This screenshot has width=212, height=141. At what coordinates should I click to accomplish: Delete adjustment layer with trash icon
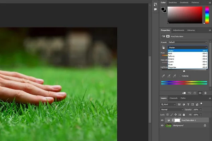(x=205, y=93)
